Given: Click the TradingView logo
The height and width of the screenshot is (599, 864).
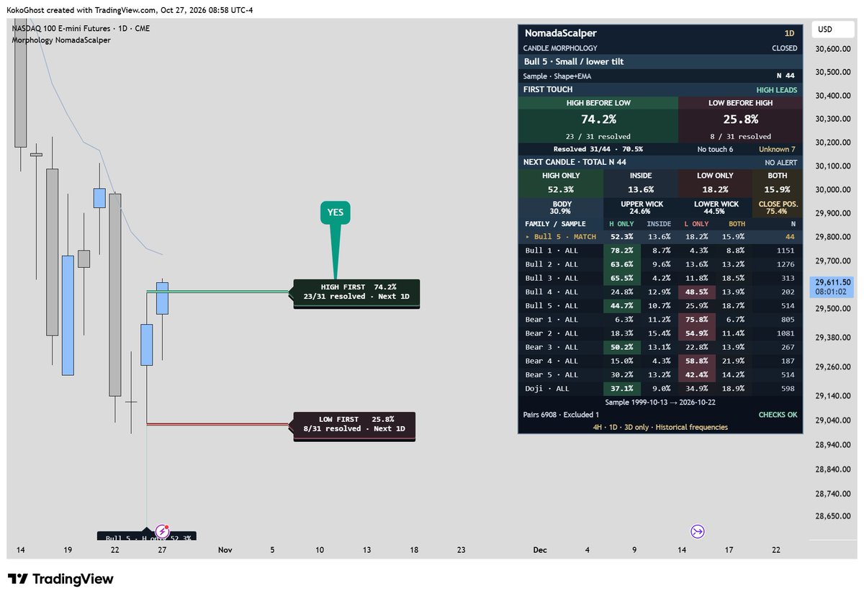Looking at the screenshot, I should [x=60, y=579].
